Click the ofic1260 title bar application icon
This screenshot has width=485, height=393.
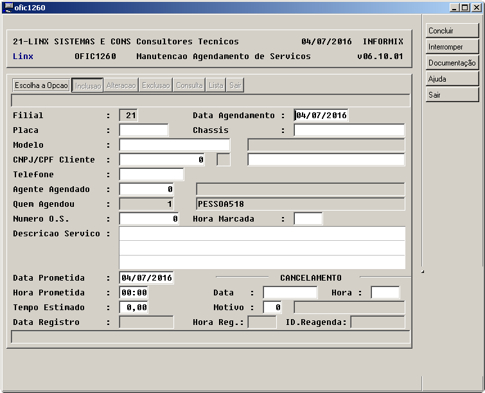tap(8, 8)
